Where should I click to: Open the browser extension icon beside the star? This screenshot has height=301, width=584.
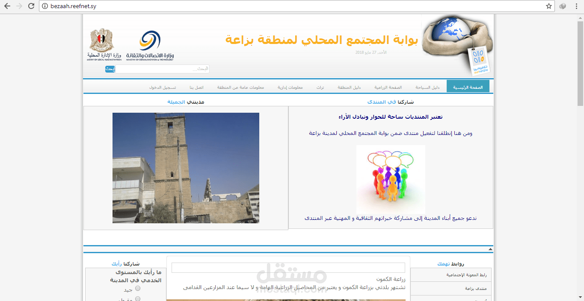click(x=563, y=6)
